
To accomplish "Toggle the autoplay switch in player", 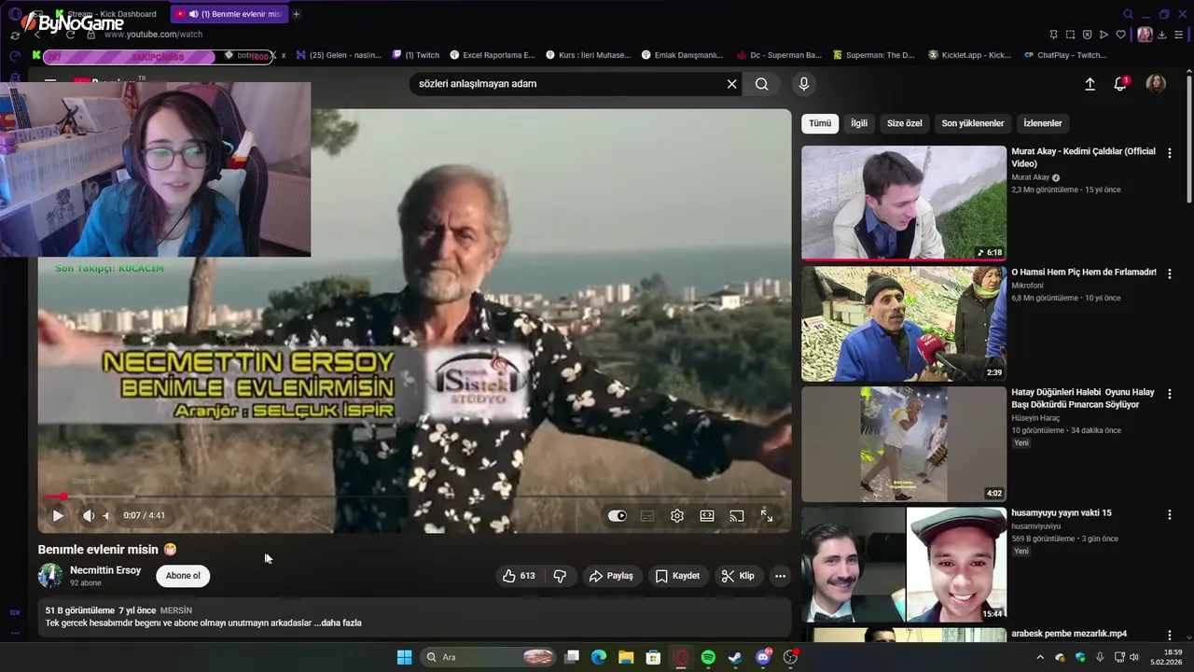I will (618, 515).
